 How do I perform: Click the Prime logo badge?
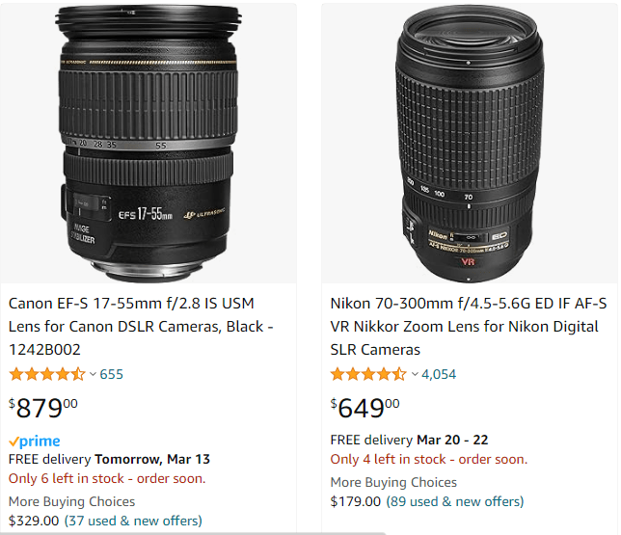coord(35,441)
